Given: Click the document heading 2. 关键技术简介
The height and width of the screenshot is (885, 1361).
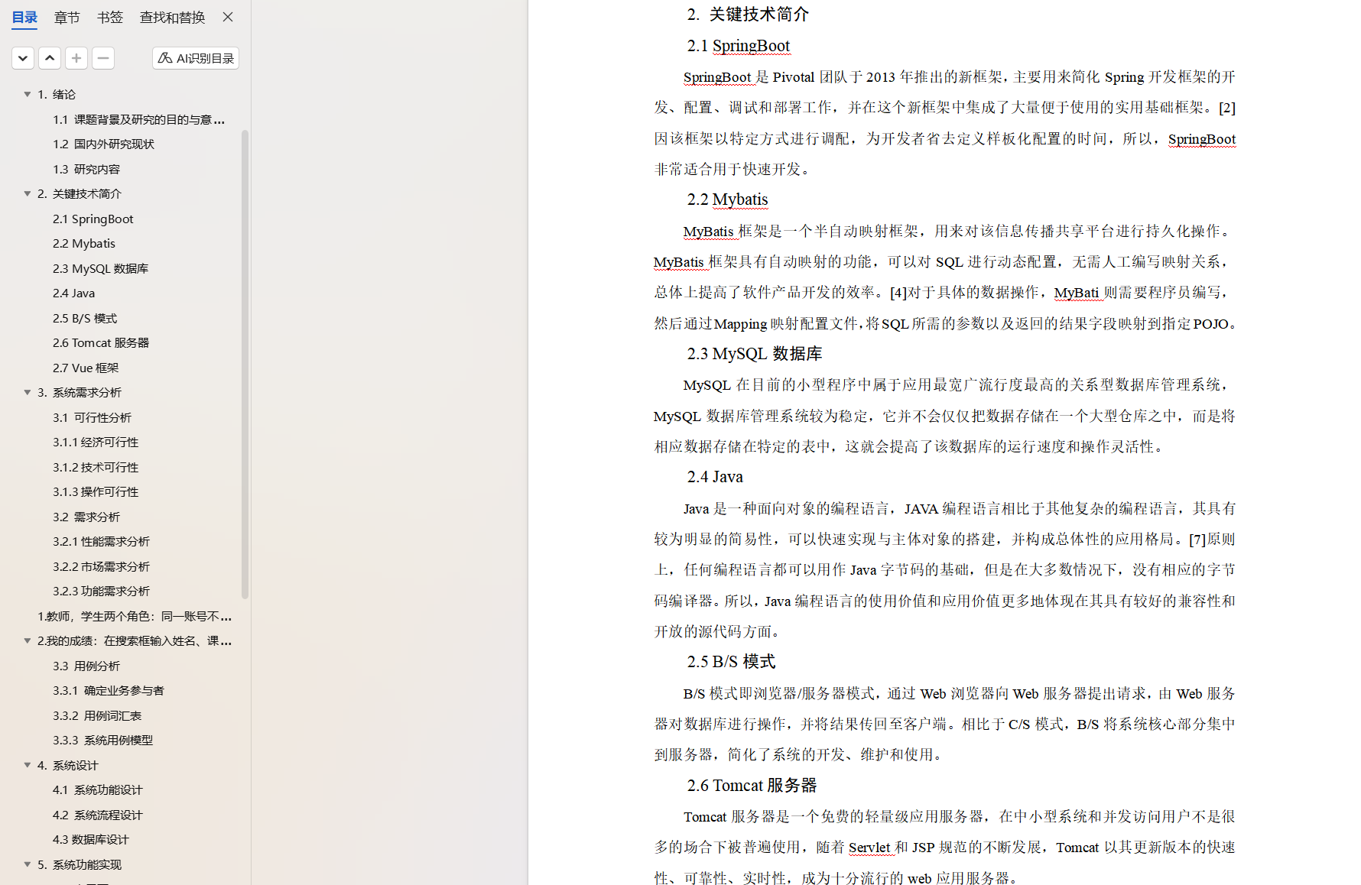Looking at the screenshot, I should (748, 15).
